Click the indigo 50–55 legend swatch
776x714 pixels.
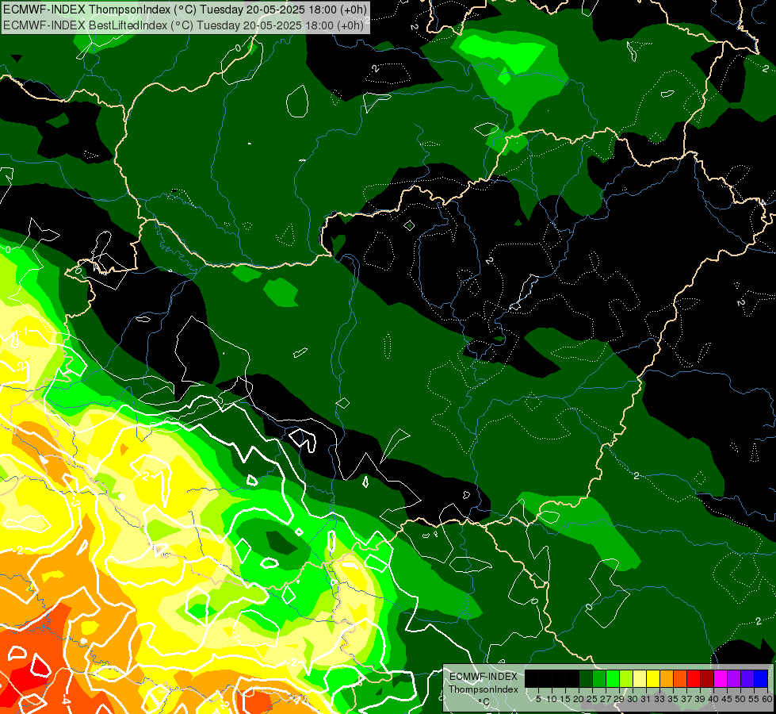coord(747,678)
